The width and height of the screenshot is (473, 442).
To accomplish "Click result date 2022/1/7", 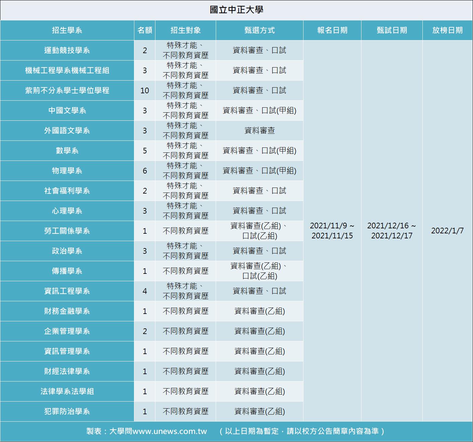I will tap(448, 231).
